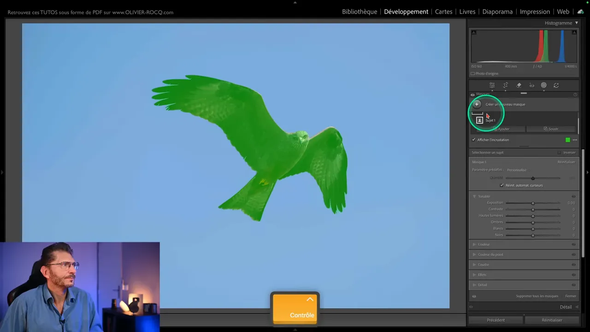The height and width of the screenshot is (332, 590).
Task: Select the Healing eraser tool
Action: click(x=519, y=85)
